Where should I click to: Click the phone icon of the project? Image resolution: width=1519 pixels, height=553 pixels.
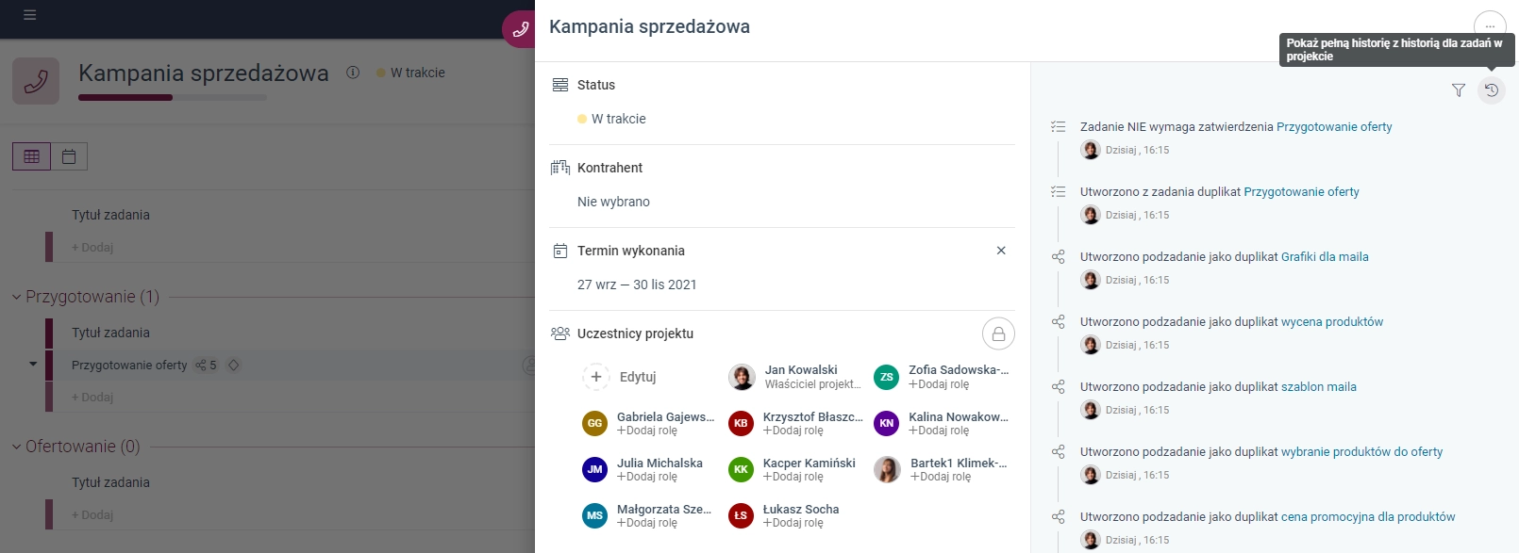click(36, 81)
